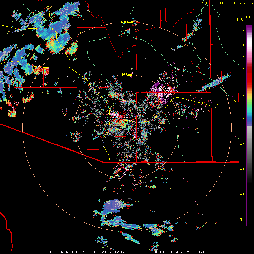This screenshot has width=254, height=254.
Task: Click the -6 value on ZDR scale
Action: [242, 195]
